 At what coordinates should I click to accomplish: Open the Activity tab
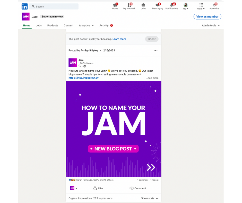coord(106,26)
